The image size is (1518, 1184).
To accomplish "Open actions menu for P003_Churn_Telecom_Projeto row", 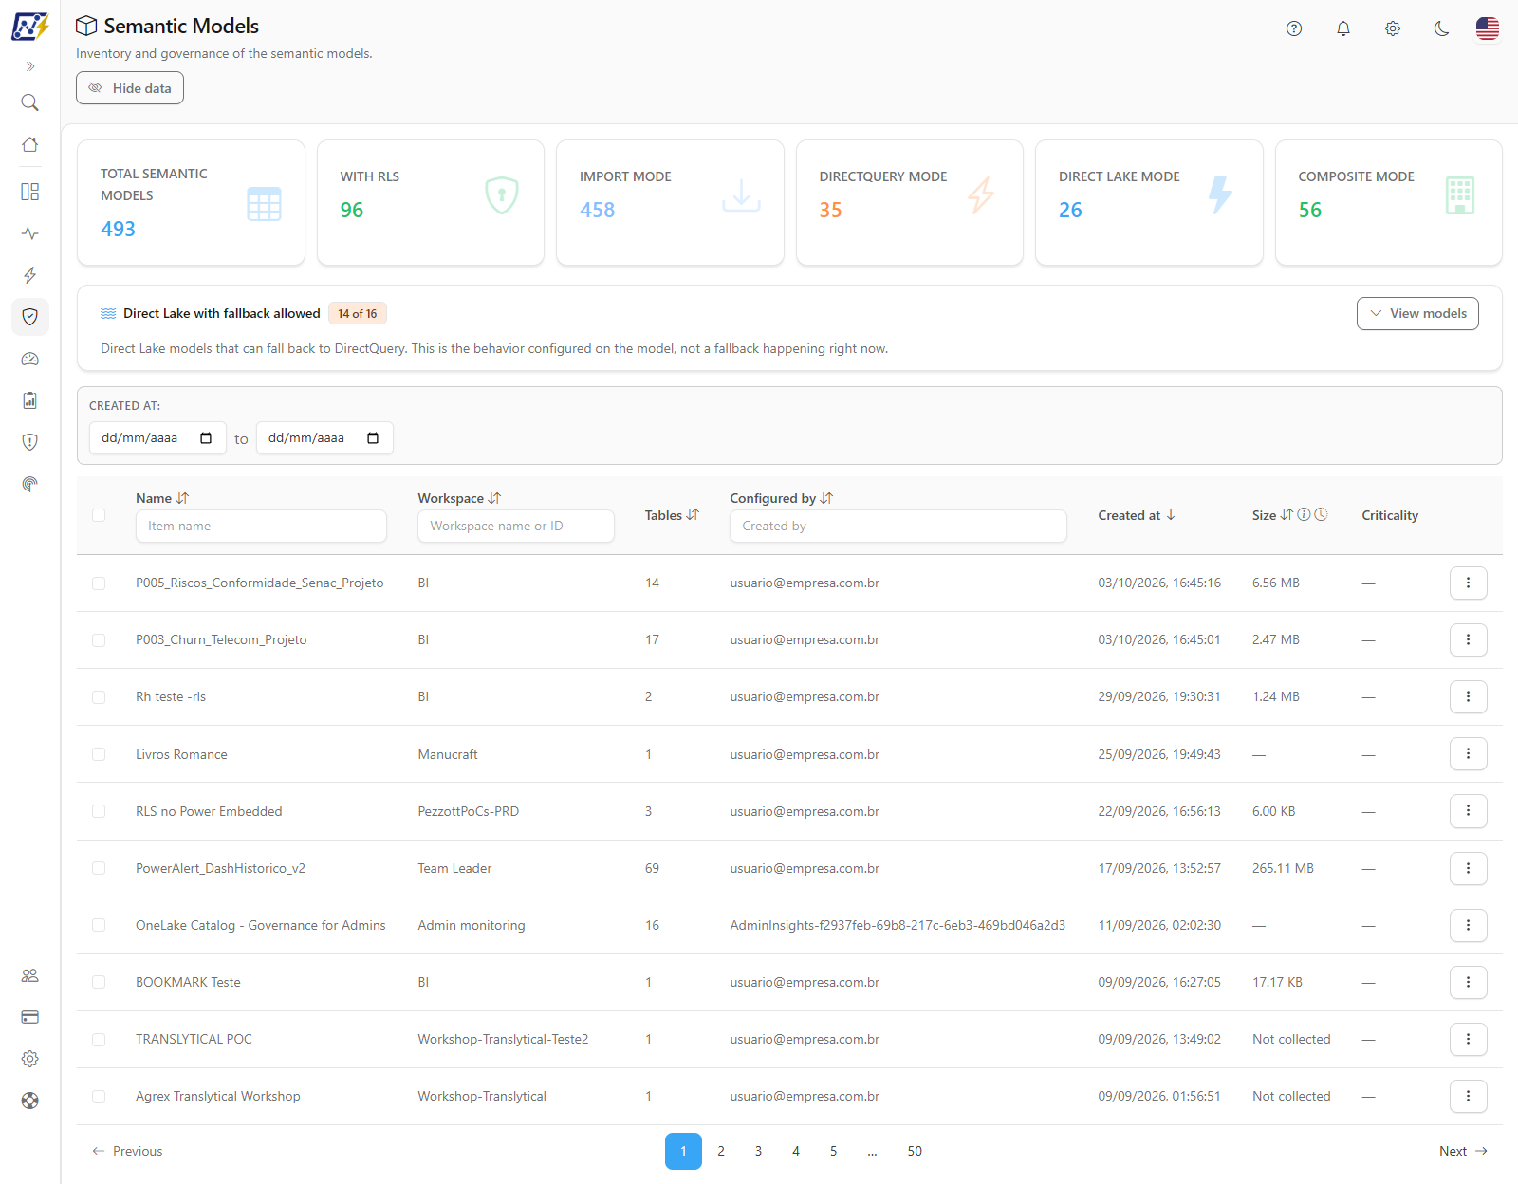I will coord(1468,639).
